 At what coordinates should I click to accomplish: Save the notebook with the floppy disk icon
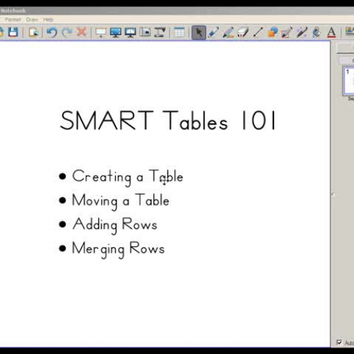[x=13, y=32]
